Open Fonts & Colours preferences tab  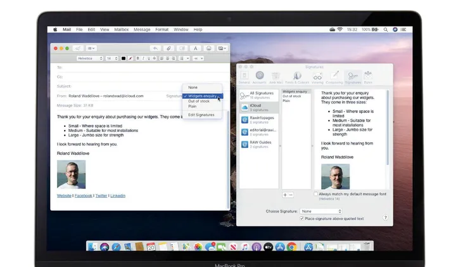(x=297, y=77)
